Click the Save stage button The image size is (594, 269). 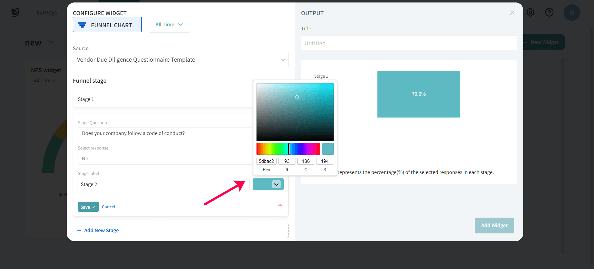click(88, 207)
